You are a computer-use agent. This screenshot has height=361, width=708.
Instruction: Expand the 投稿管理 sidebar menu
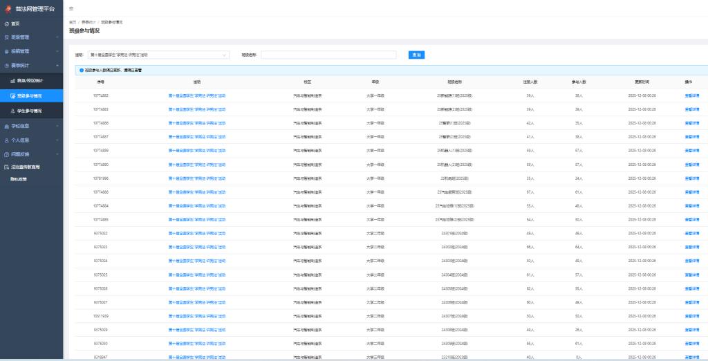click(x=30, y=51)
